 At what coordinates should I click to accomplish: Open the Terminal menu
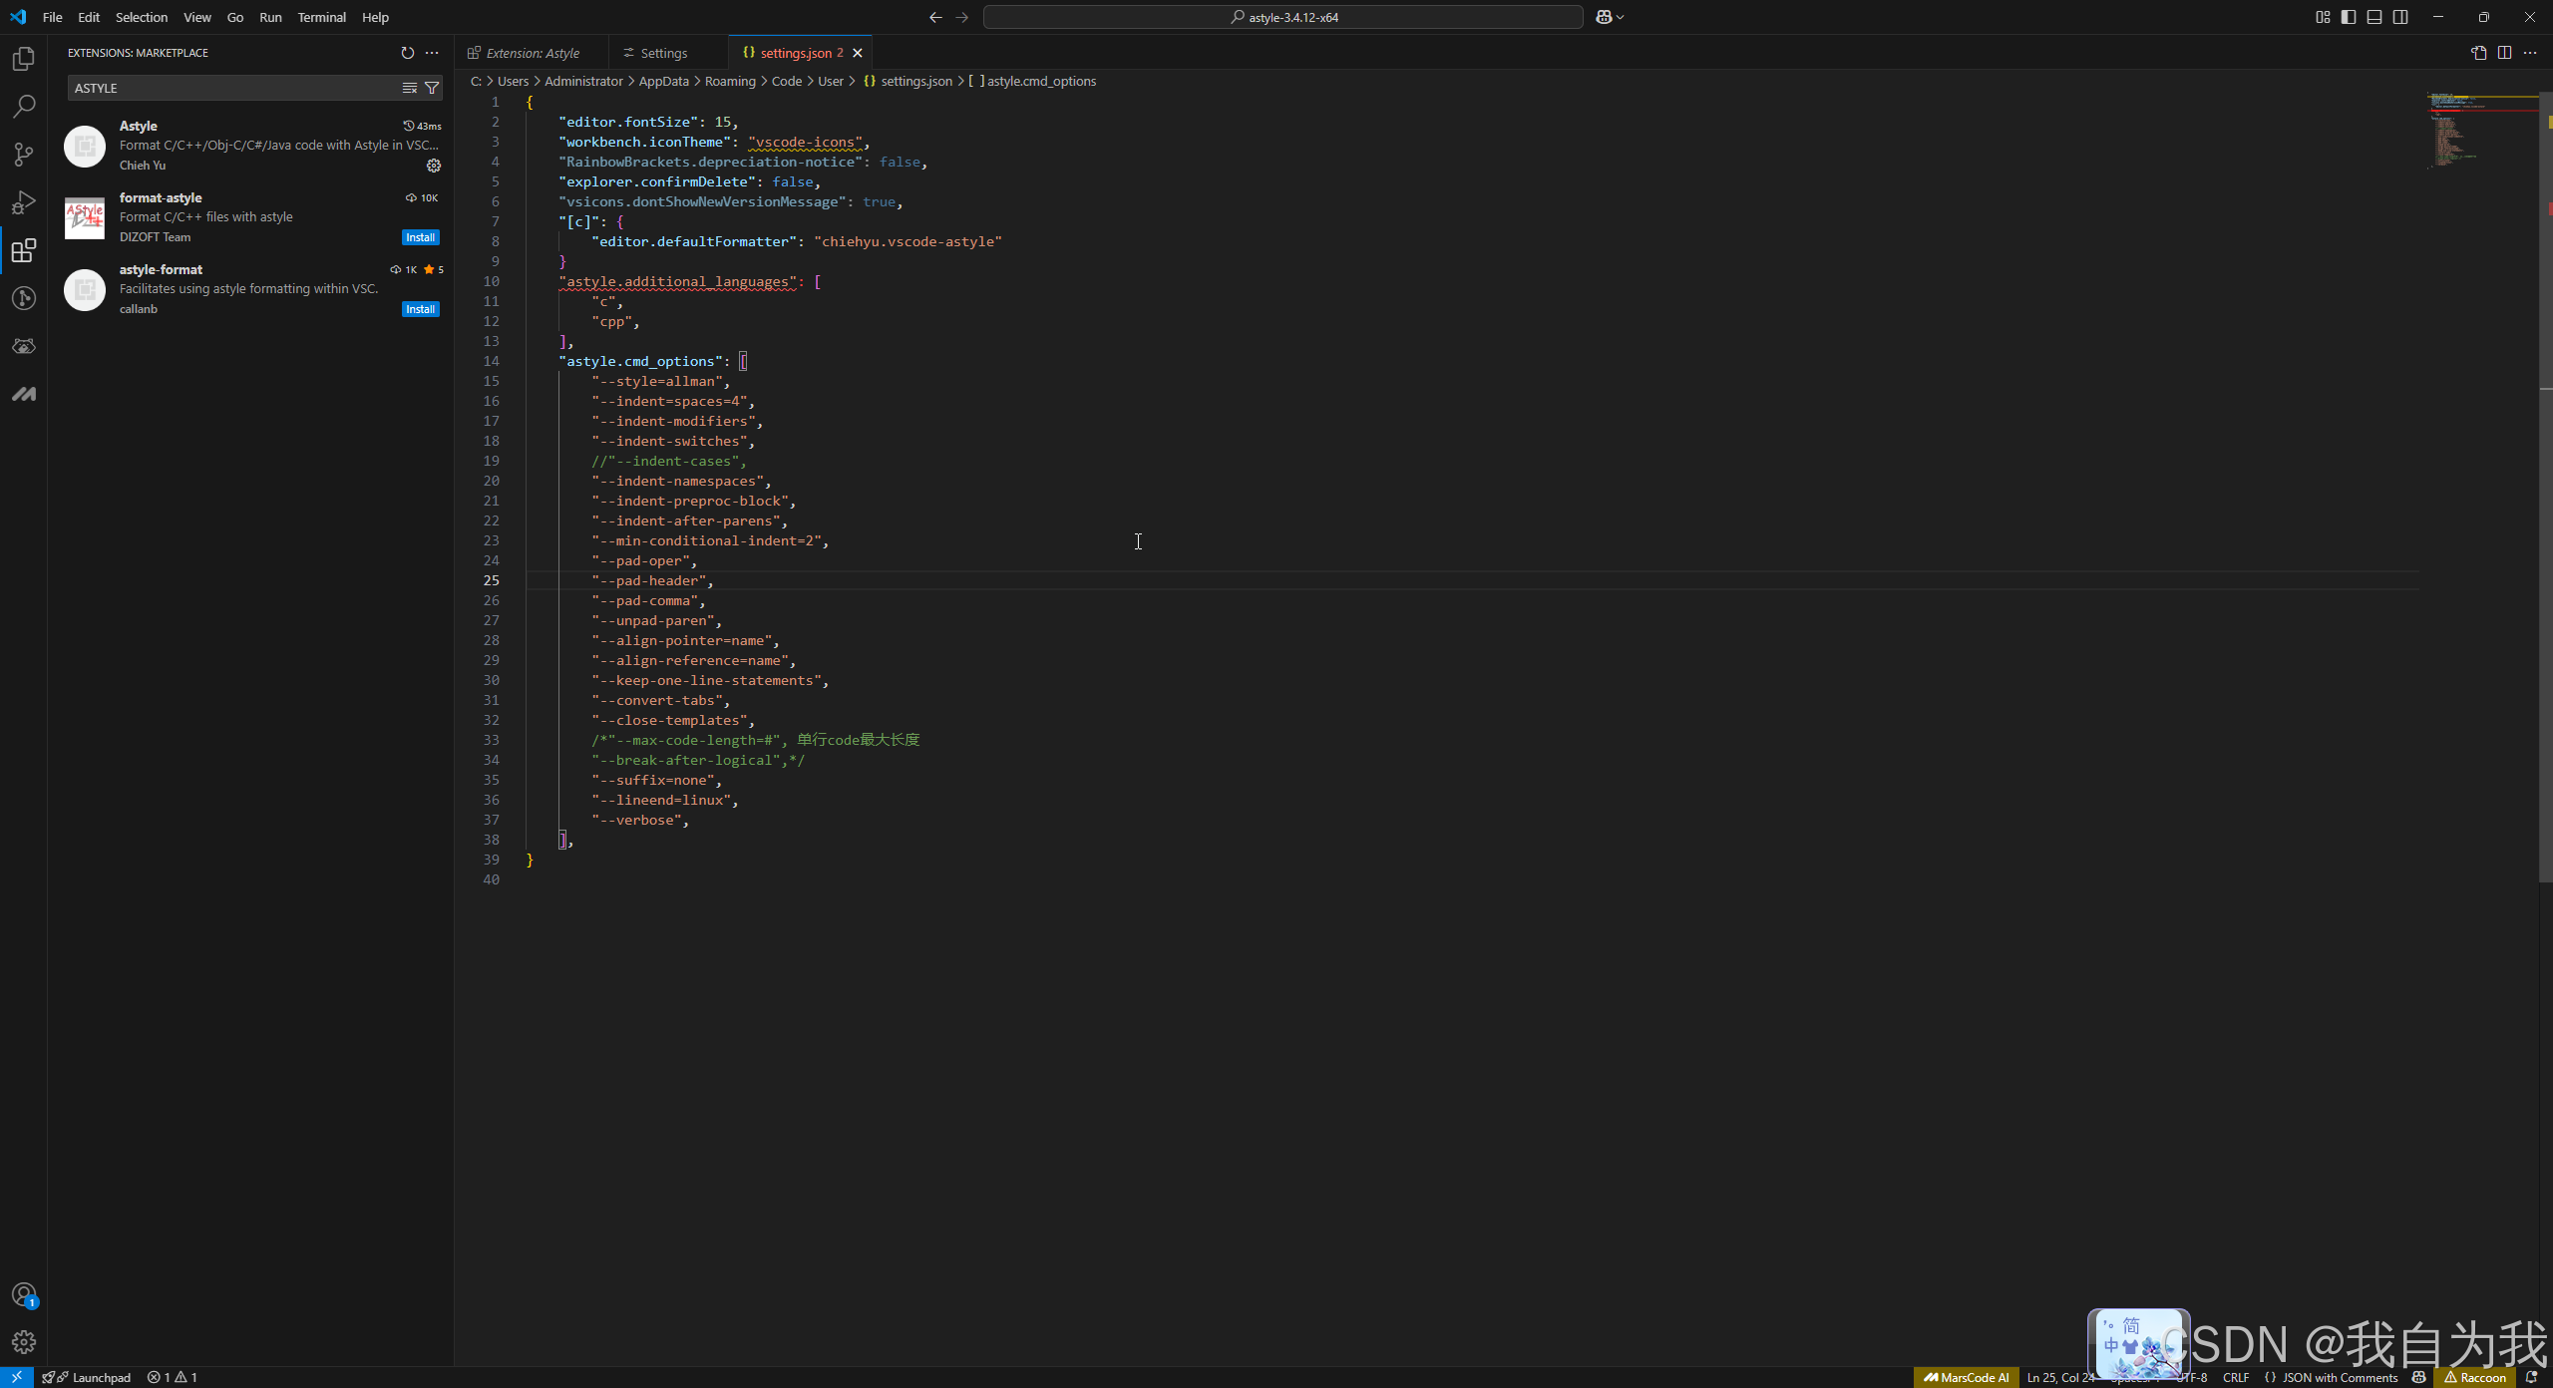321,17
